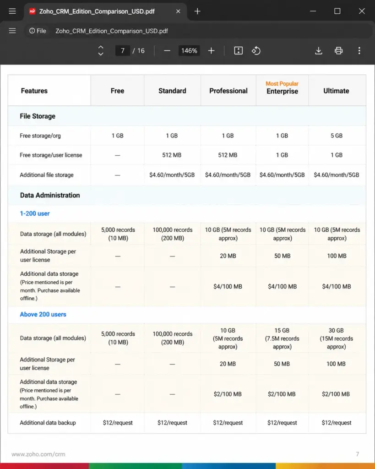Viewport: 375px width, 469px height.
Task: Close the Zoho CRM PDF tab
Action: (x=178, y=11)
